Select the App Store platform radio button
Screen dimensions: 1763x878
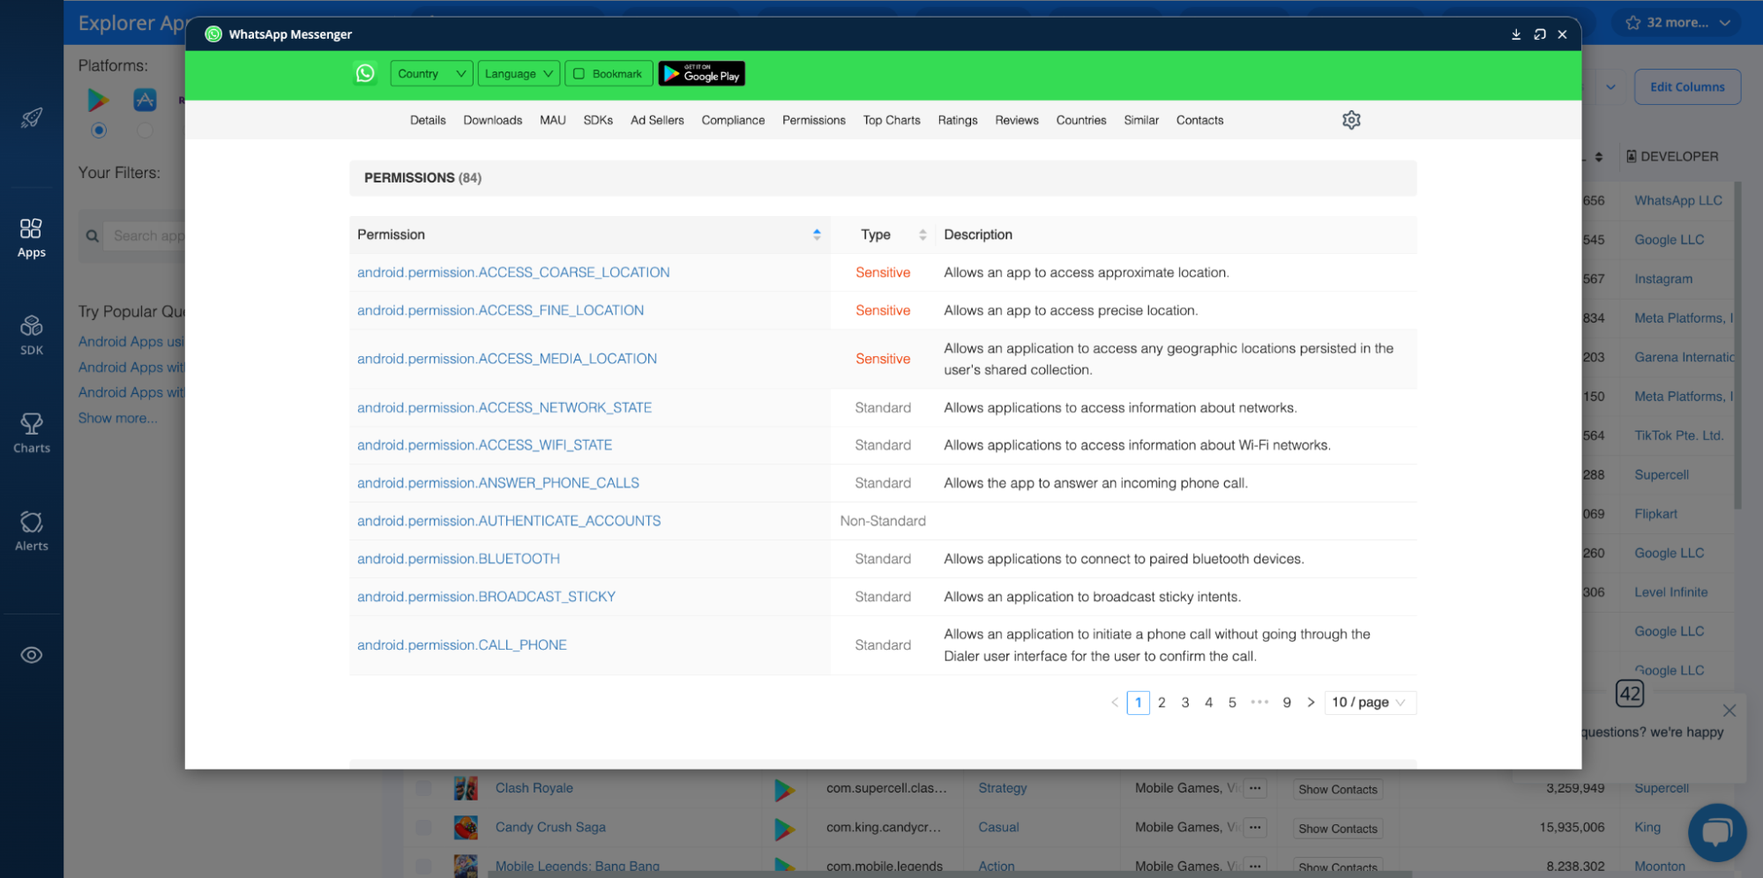click(145, 130)
